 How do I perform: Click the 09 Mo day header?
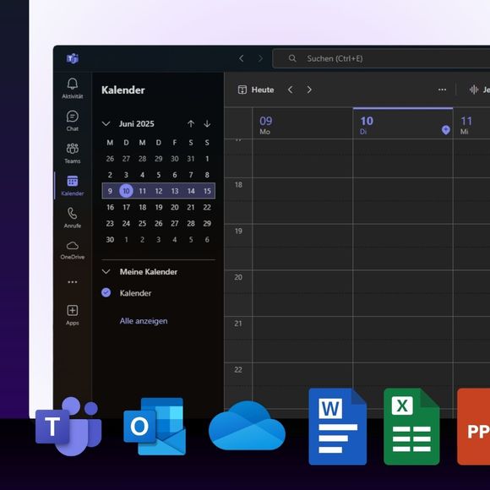[x=302, y=124]
